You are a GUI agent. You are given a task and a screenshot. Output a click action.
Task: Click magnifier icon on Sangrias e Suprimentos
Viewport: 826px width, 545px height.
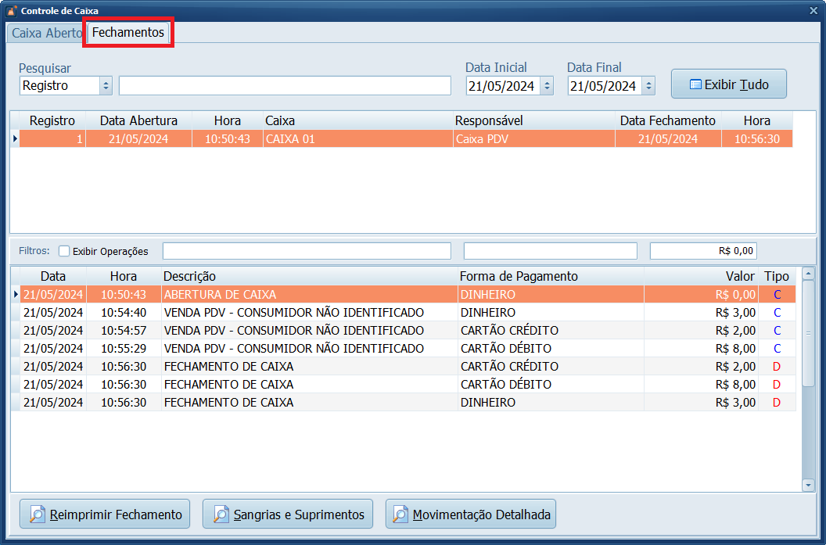[x=221, y=515]
